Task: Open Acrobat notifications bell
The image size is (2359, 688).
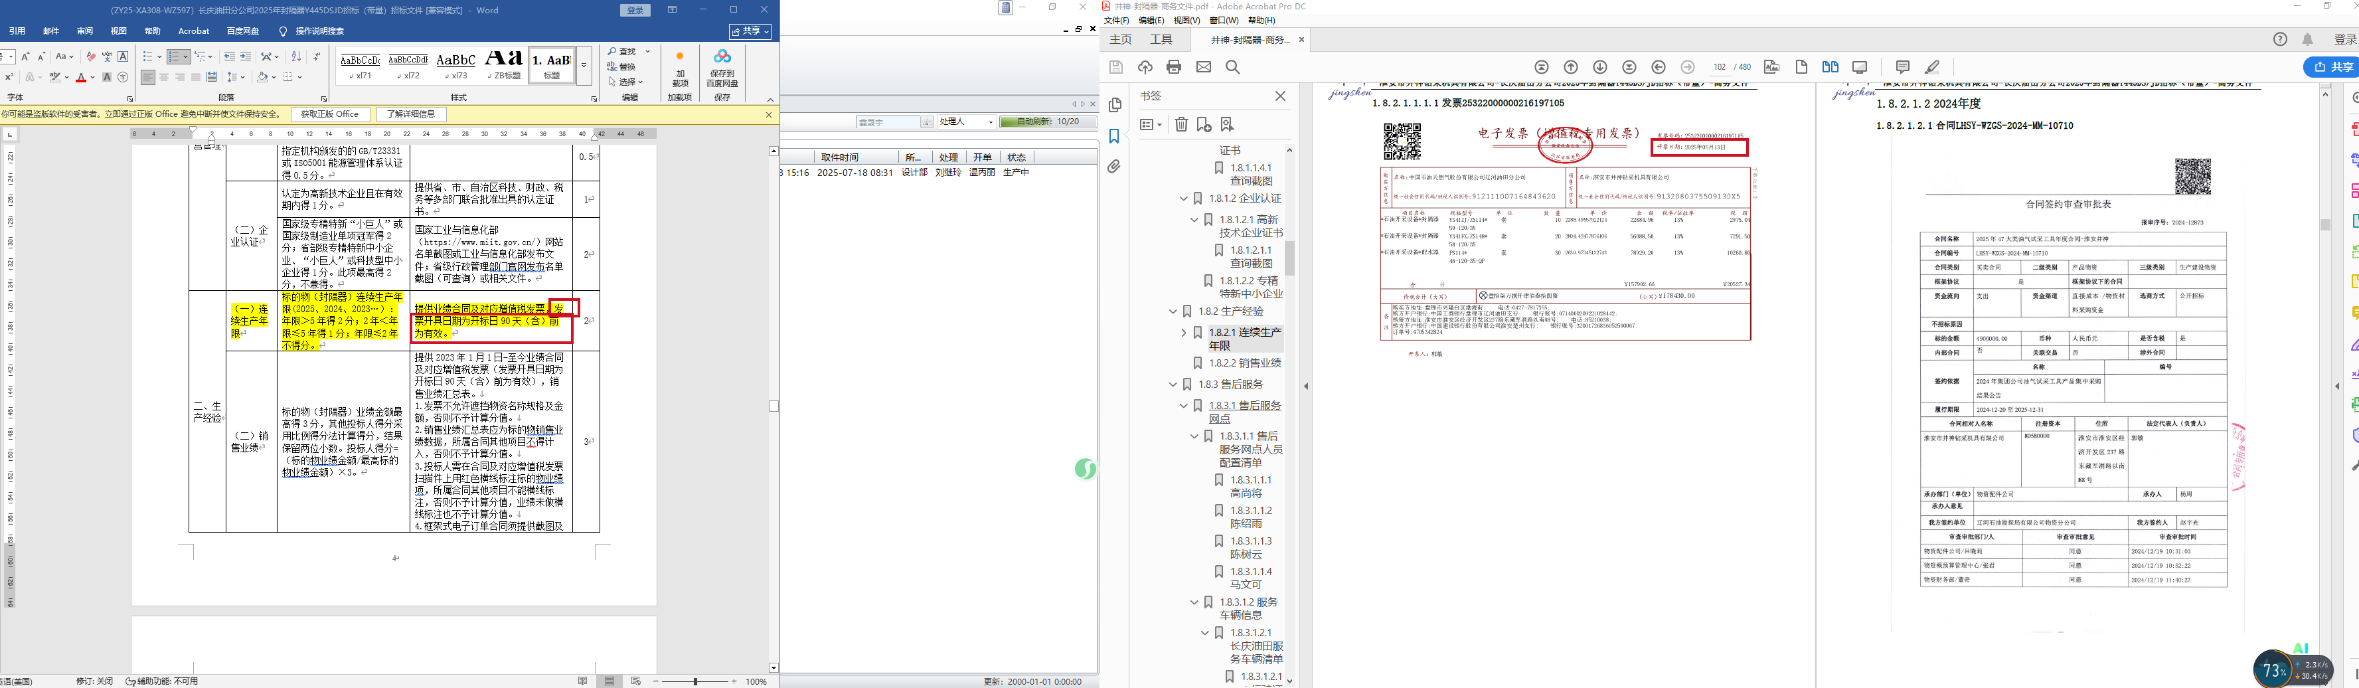Action: [x=2308, y=39]
